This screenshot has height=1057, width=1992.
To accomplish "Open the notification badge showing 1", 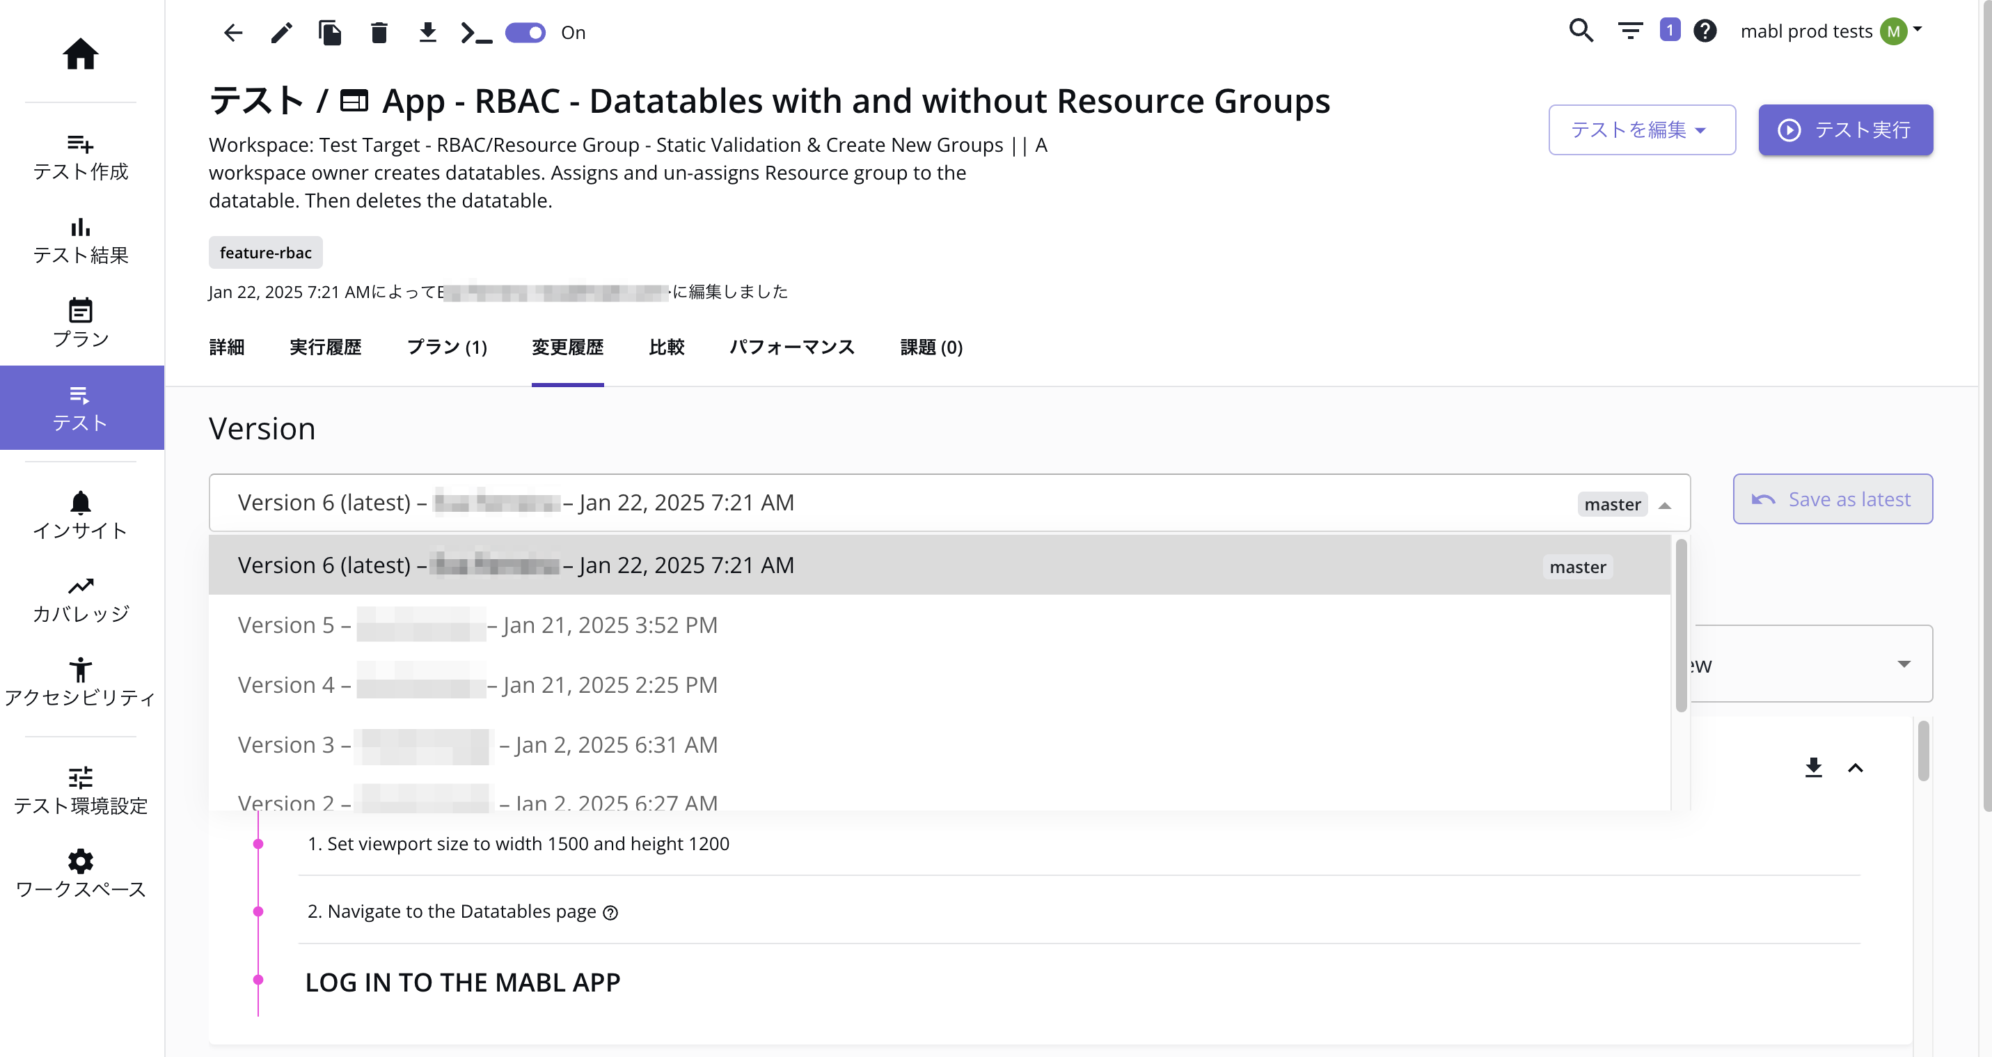I will point(1670,30).
